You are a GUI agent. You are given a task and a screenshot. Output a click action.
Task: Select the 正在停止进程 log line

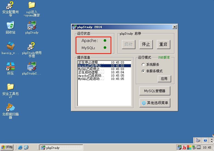tap(104, 62)
